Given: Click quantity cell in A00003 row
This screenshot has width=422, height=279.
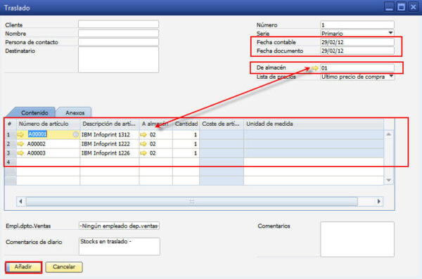Looking at the screenshot, I should (x=186, y=153).
